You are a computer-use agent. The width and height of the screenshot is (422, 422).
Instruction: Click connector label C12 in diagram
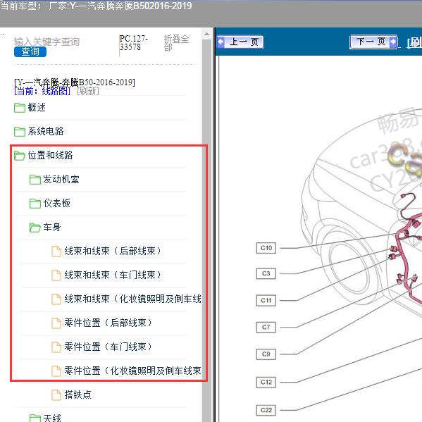[266, 382]
